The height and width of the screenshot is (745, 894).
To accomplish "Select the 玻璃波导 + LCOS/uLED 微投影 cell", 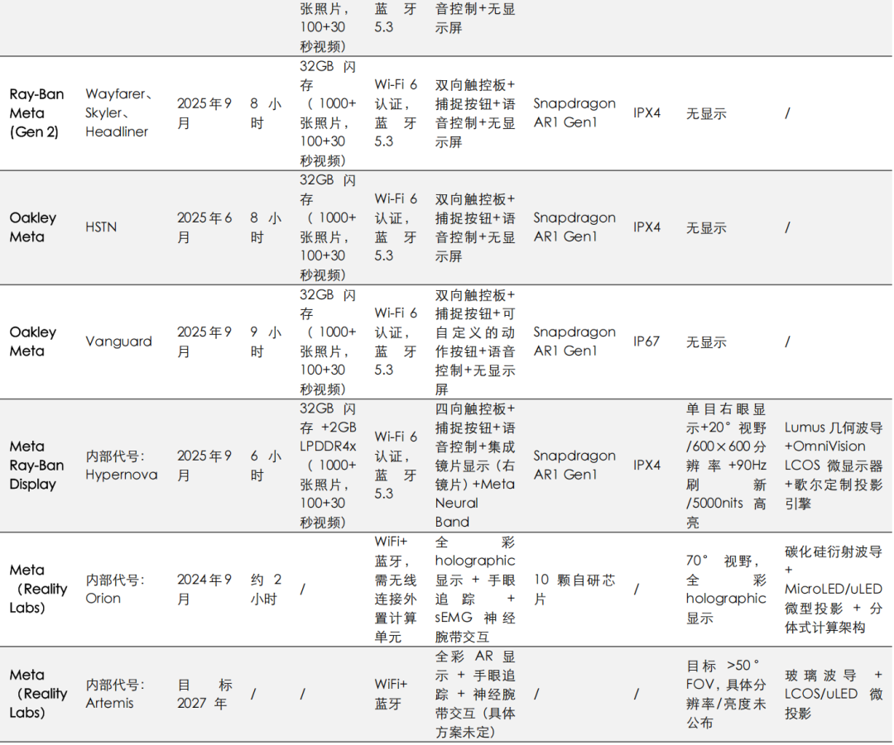I will pyautogui.click(x=834, y=694).
